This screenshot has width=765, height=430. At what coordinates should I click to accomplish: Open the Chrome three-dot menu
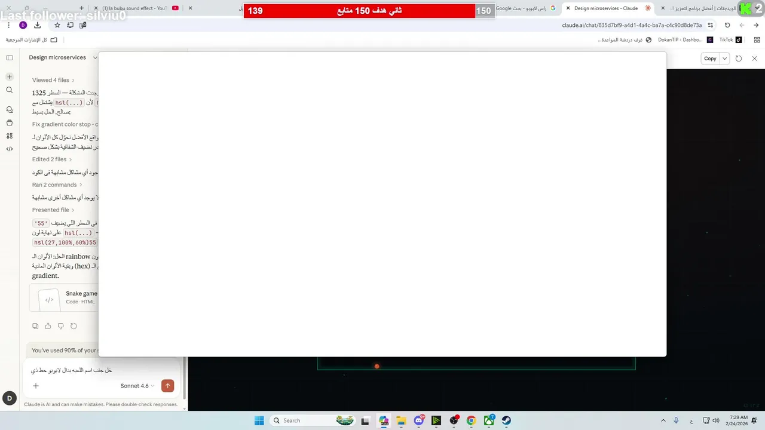click(8, 25)
